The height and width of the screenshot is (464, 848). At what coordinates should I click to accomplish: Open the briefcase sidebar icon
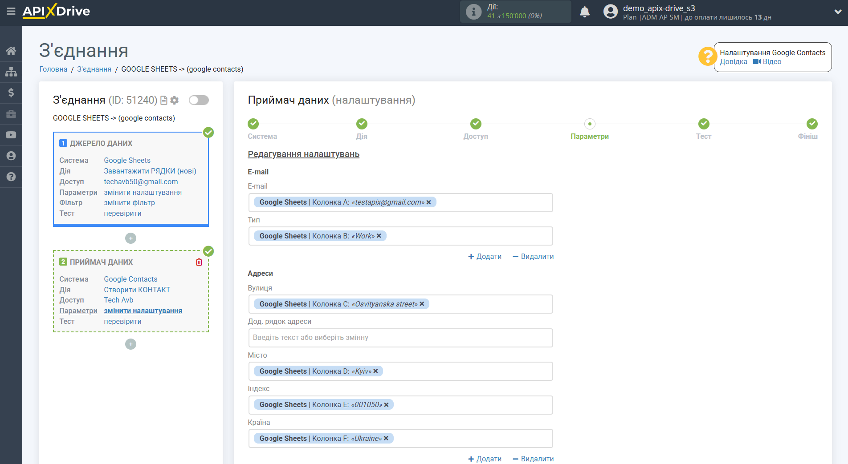[x=11, y=114]
